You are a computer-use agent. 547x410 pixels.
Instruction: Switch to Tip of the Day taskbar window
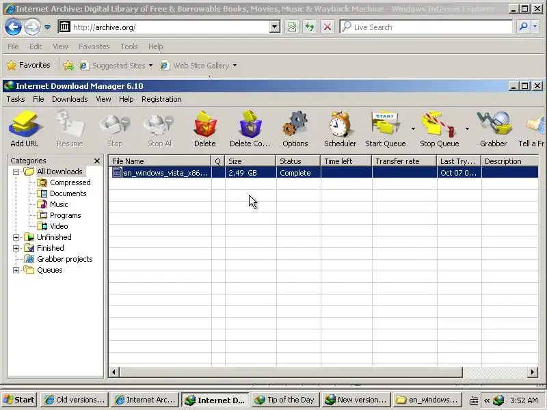[284, 400]
